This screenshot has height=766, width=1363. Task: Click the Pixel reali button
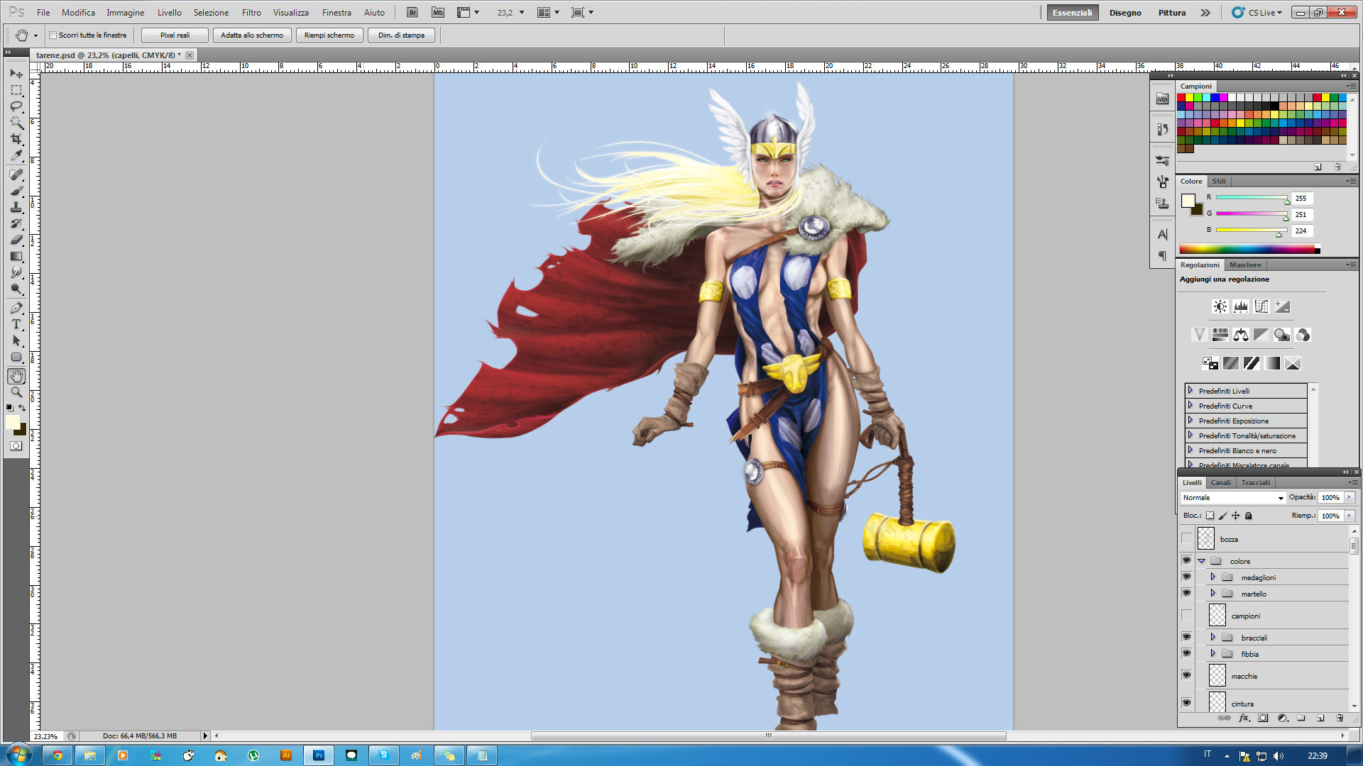(175, 35)
